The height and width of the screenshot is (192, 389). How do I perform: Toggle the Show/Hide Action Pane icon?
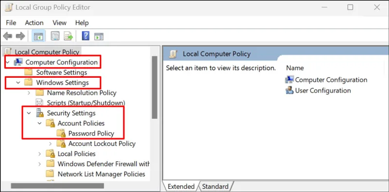[99, 36]
